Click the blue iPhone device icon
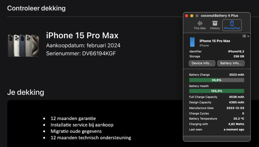 [192, 42]
